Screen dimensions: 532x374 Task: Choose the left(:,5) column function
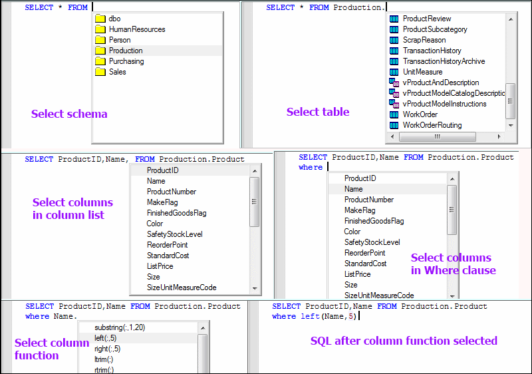(x=106, y=338)
